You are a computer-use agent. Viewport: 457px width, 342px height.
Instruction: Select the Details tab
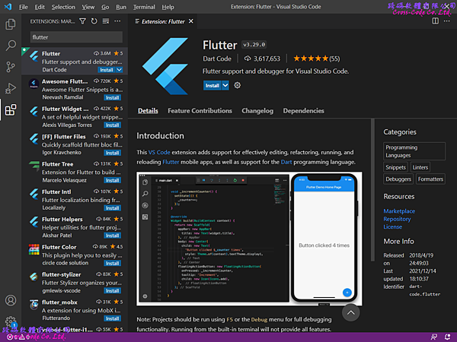(x=148, y=111)
